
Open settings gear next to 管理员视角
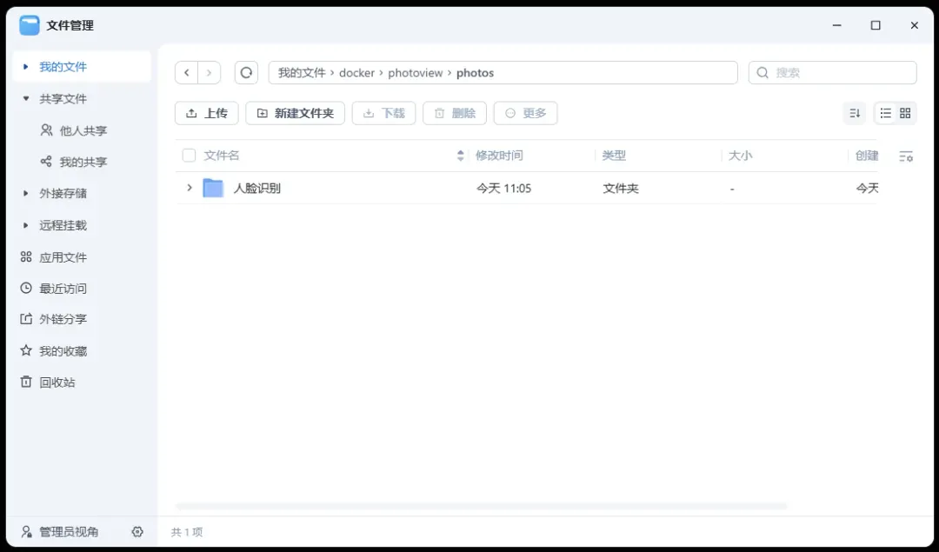[137, 532]
